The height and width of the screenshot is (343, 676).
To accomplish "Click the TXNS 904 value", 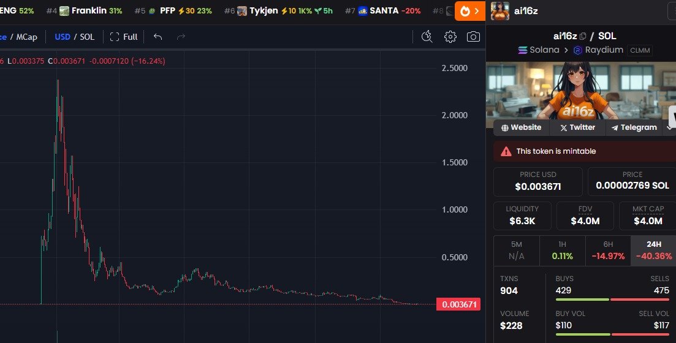I will click(509, 291).
